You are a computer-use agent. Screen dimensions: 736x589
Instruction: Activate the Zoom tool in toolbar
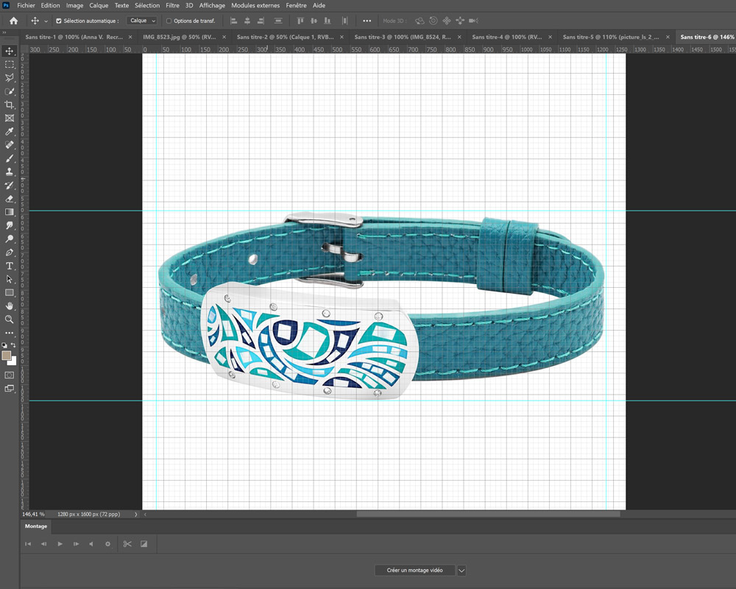10,319
